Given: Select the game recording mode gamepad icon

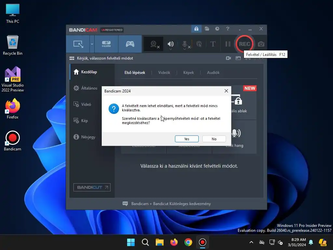Looking at the screenshot, I should 130,44.
